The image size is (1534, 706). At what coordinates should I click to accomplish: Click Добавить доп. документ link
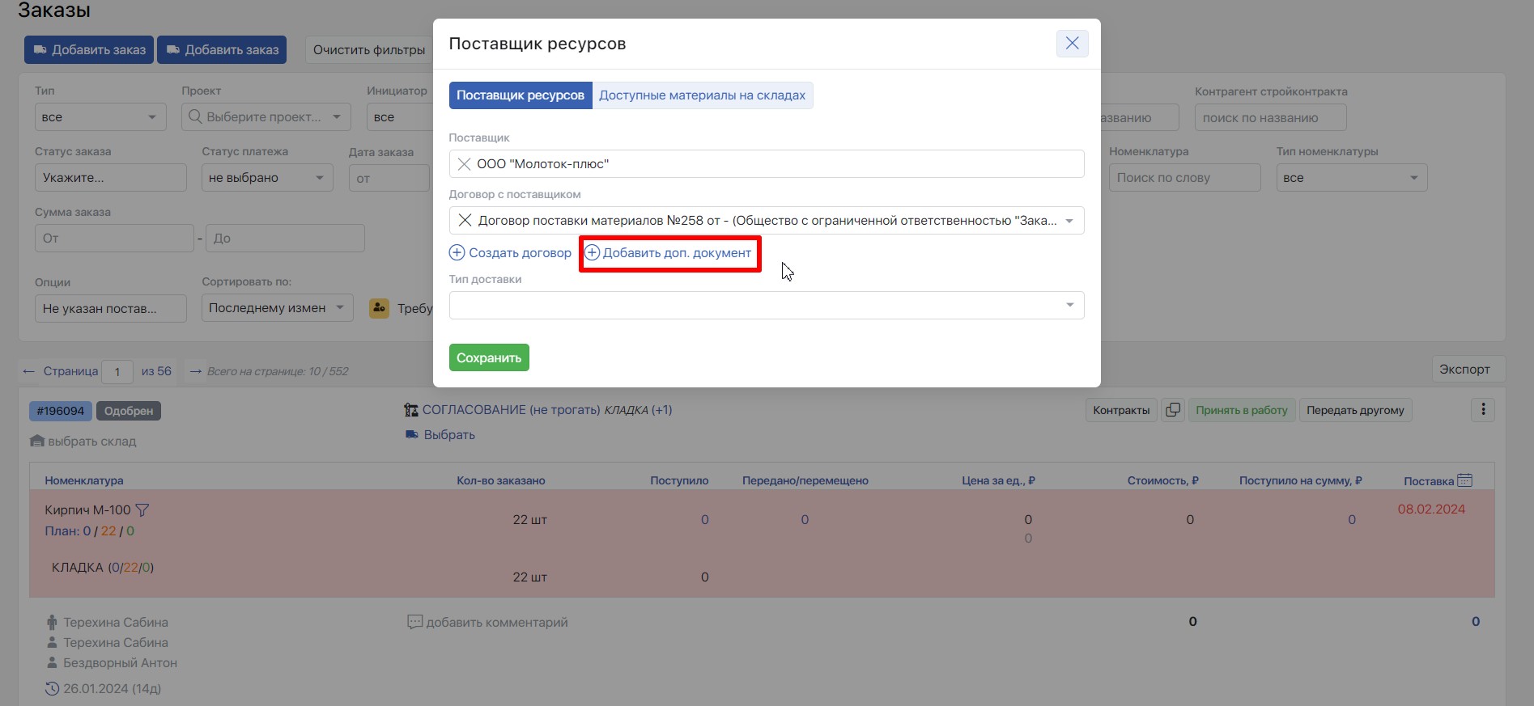click(x=669, y=253)
